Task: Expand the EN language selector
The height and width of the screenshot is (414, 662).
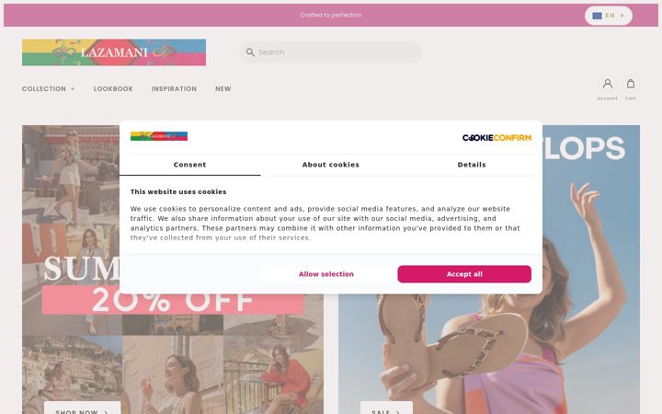Action: (x=609, y=16)
